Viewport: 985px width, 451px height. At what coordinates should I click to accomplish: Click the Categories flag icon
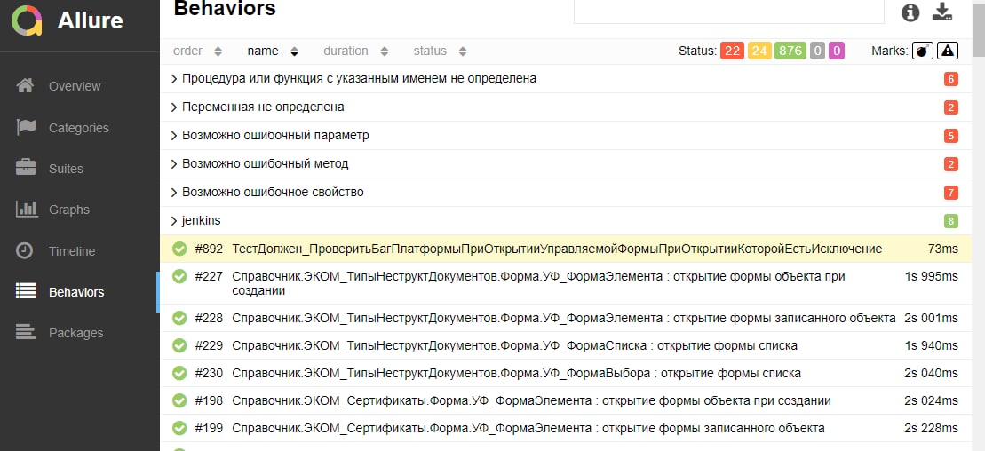click(26, 127)
